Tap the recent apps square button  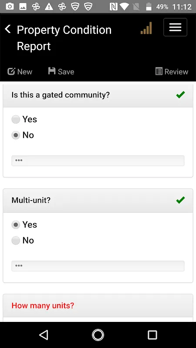pos(152,335)
